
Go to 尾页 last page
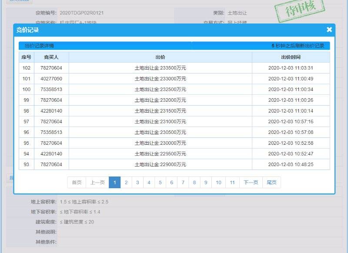(x=271, y=183)
